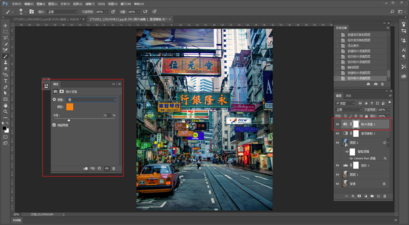This screenshot has width=409, height=225.
Task: Select the 颜色 radio button
Action: point(54,107)
